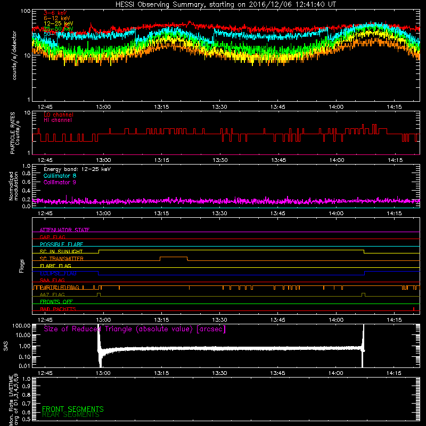
Task: Click the PARTICLE FLAG label
Action: coord(60,288)
